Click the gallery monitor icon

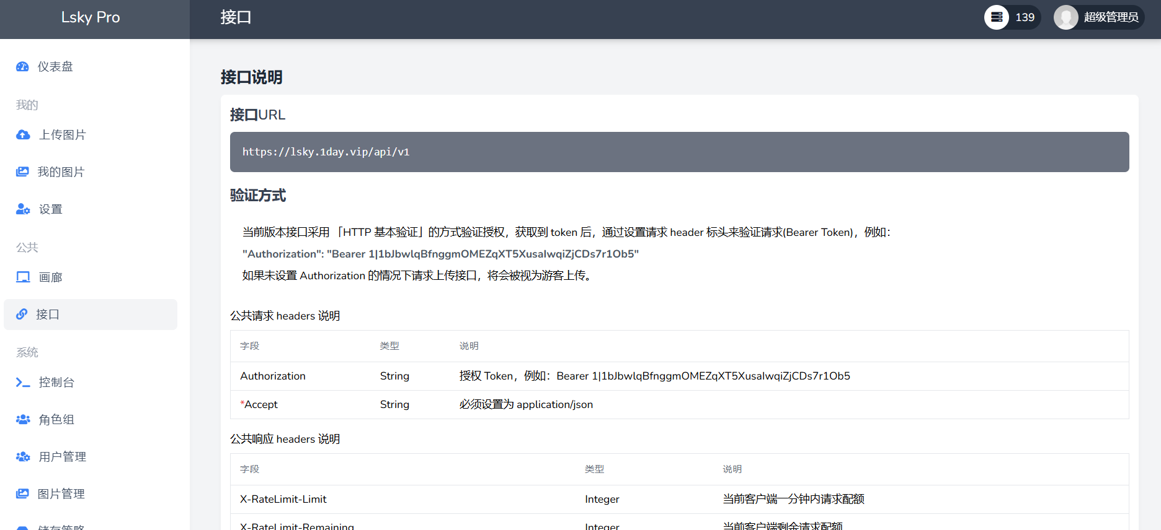(x=23, y=277)
